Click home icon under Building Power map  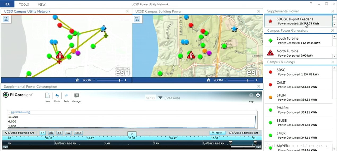pos(208,80)
